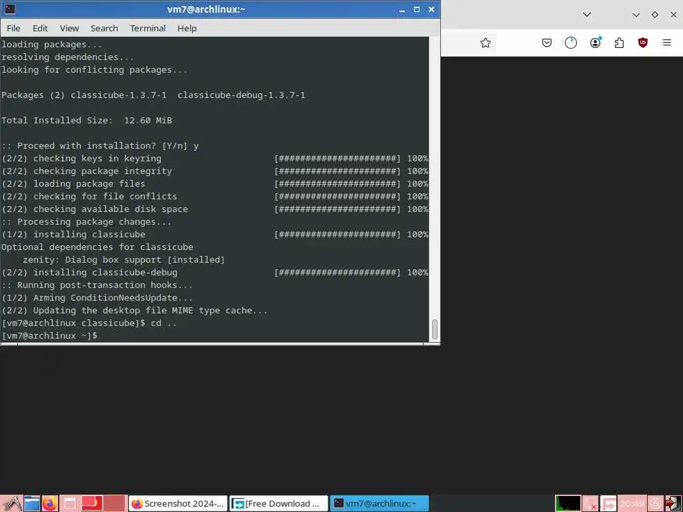Open the file manager launcher in taskbar

[32, 504]
